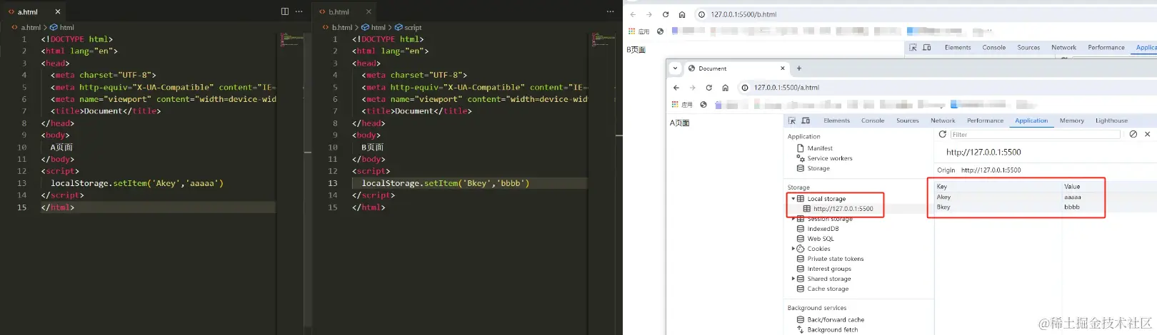The width and height of the screenshot is (1157, 335).
Task: Click line 13 setItem code in b.html
Action: (x=446, y=183)
